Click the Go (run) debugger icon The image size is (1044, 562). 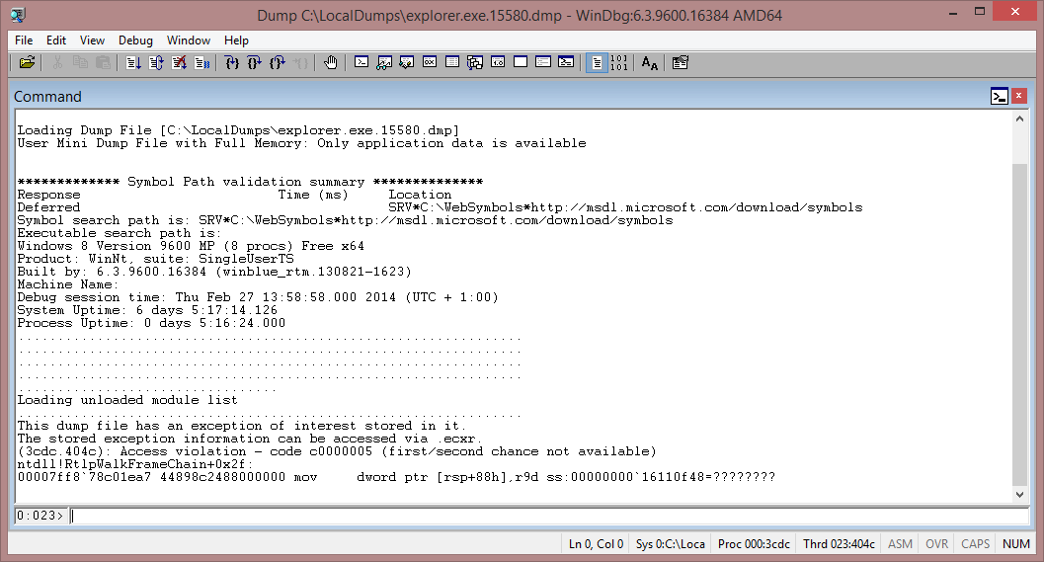pyautogui.click(x=133, y=62)
